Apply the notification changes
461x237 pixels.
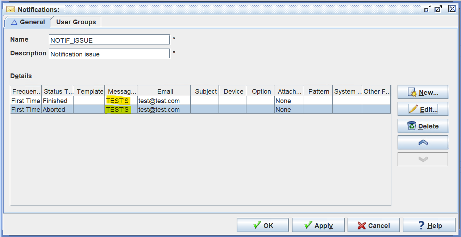318,225
